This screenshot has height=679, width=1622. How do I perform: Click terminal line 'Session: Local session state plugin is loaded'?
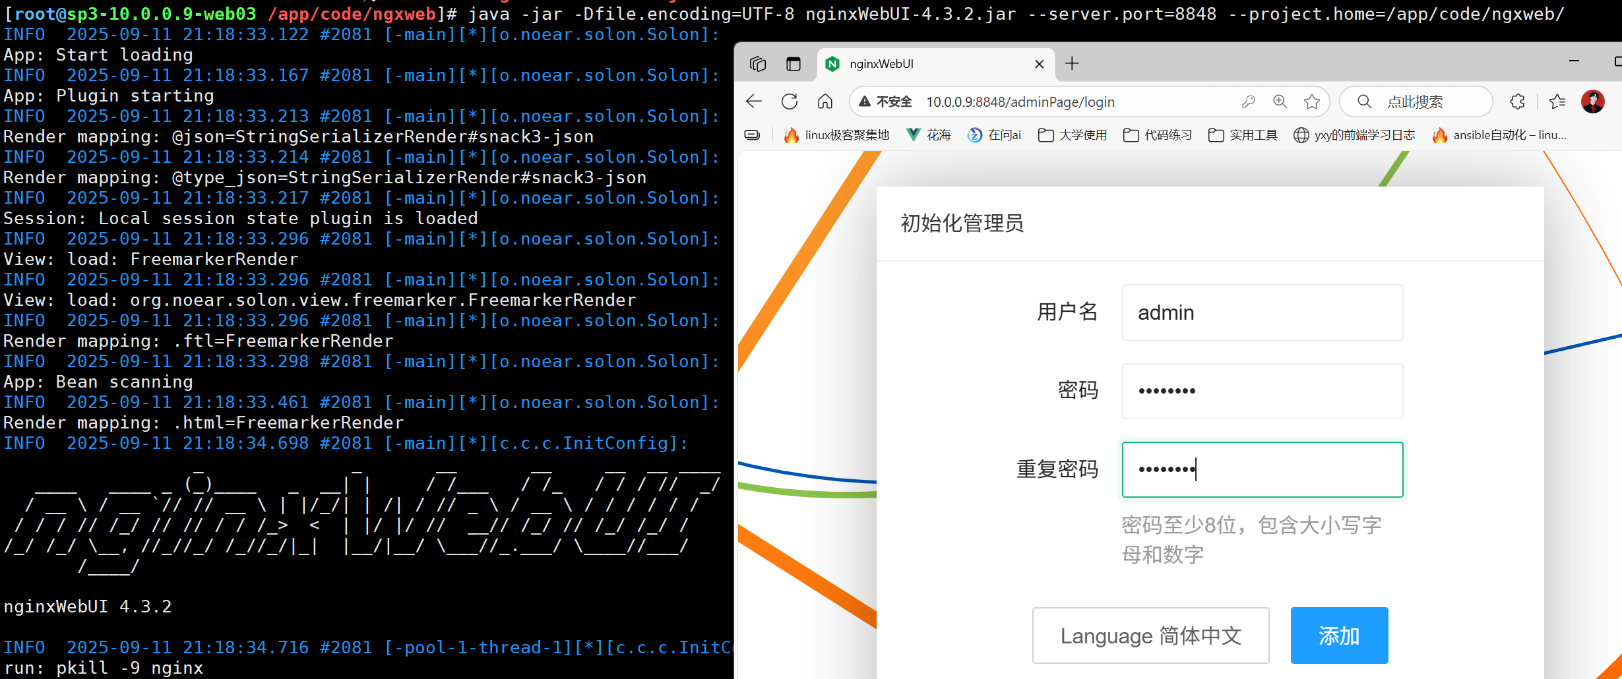point(241,218)
